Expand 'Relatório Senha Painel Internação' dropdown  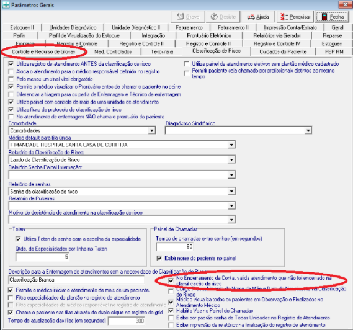click(231, 174)
